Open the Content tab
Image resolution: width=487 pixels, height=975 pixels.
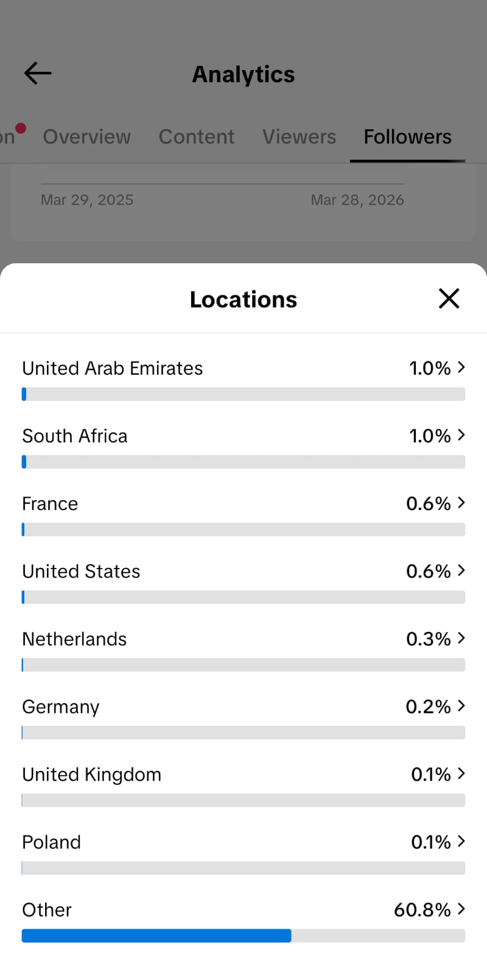(196, 136)
